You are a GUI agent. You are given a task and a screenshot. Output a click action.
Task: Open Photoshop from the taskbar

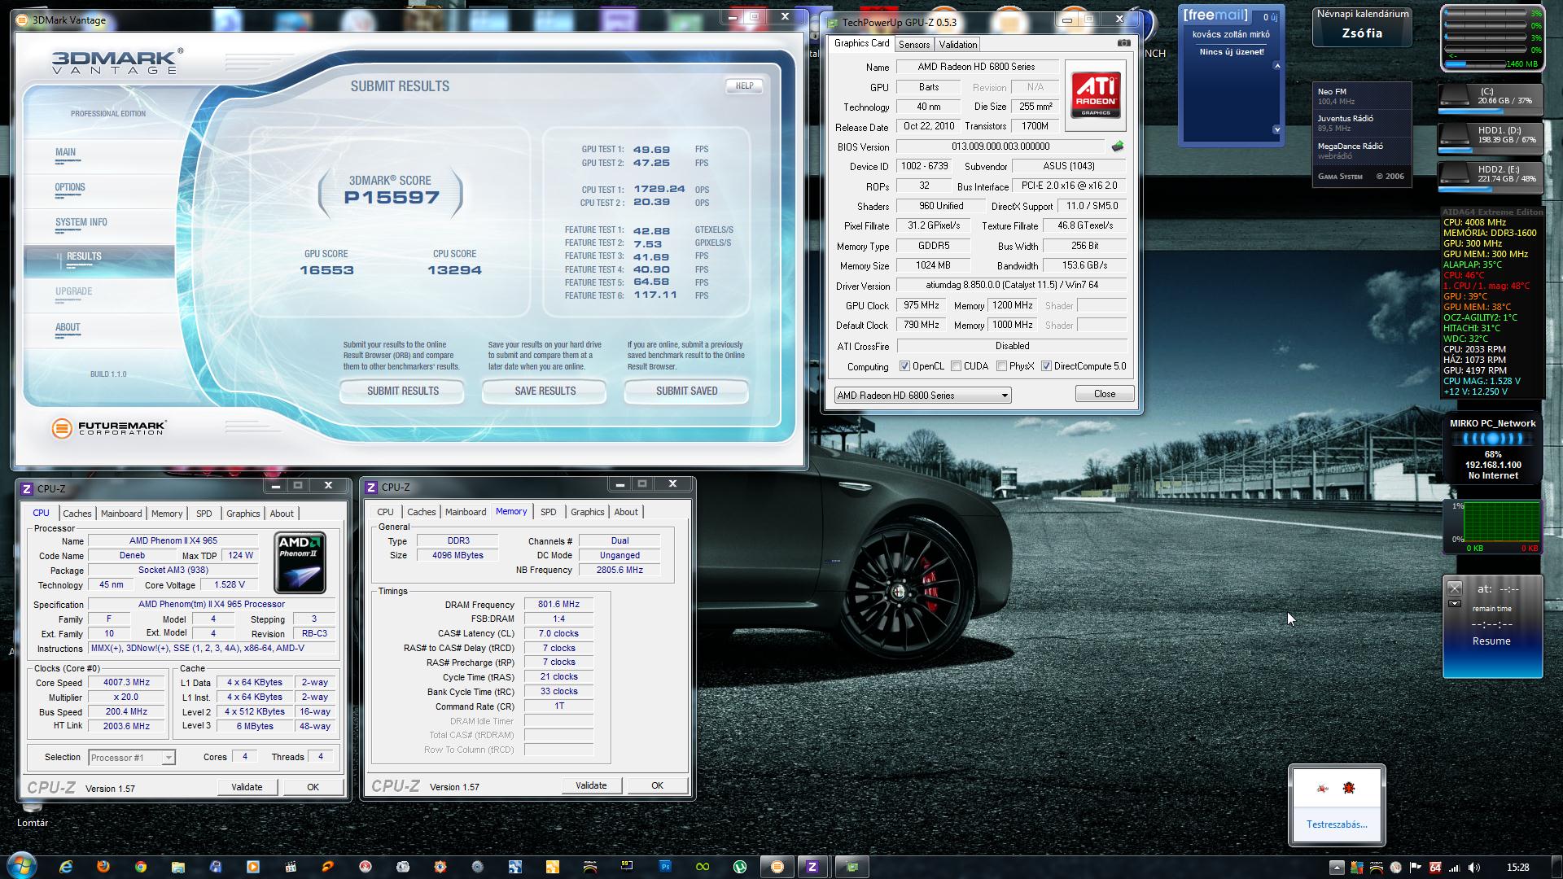[665, 867]
